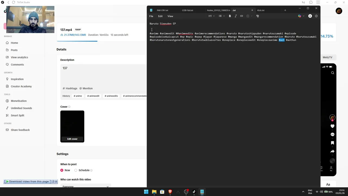Click the help icon on download bar
Screen dimensions: 348x196
pos(53,181)
